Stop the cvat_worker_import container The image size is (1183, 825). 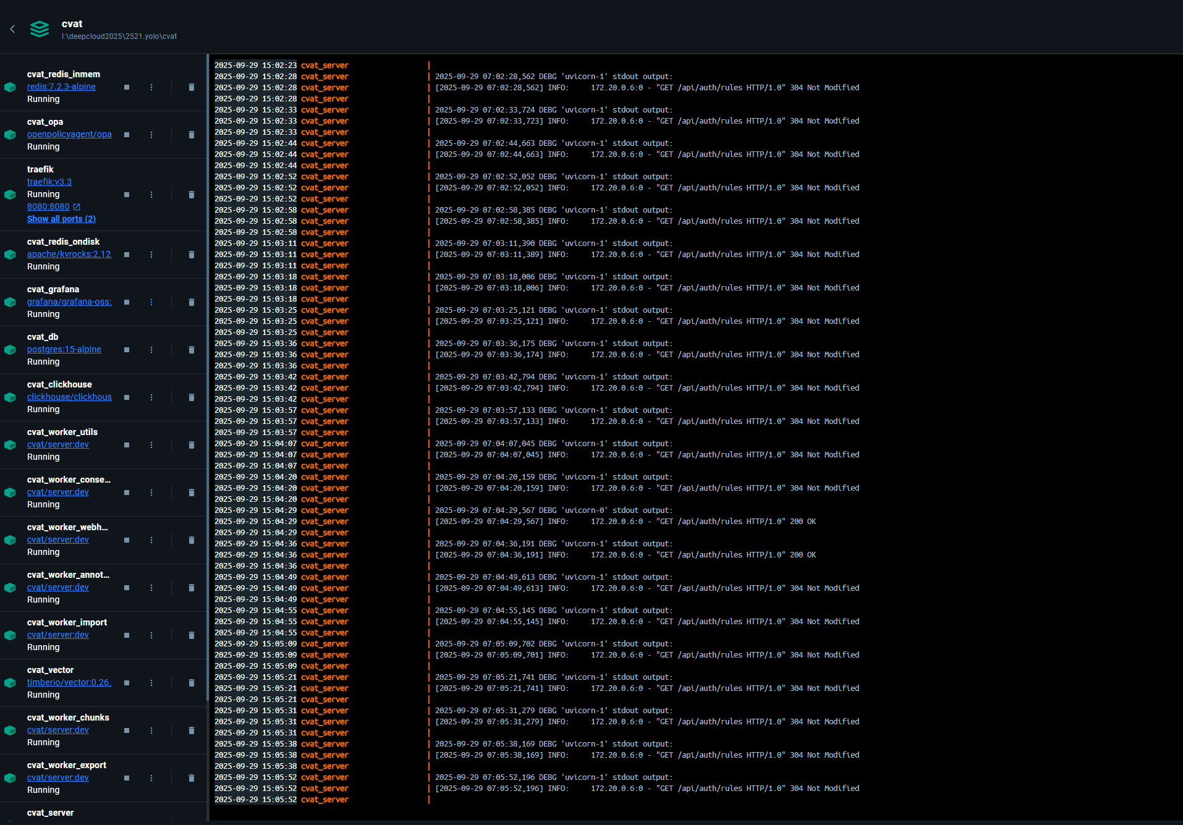coord(127,635)
